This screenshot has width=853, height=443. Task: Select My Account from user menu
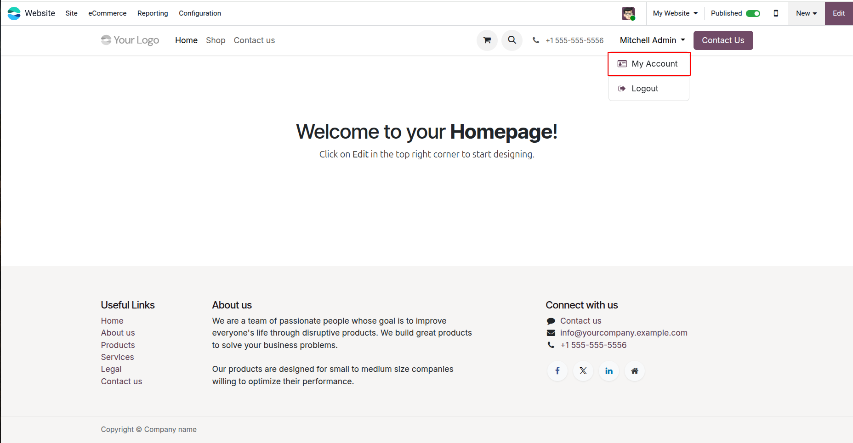tap(649, 64)
